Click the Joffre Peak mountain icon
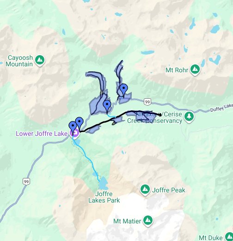Viewport: 233px width, 241px height. [145, 190]
